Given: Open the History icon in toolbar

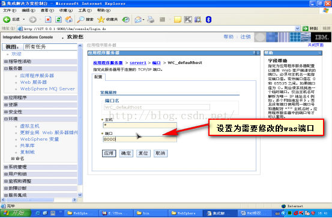Looking at the screenshot, I should (x=125, y=20).
